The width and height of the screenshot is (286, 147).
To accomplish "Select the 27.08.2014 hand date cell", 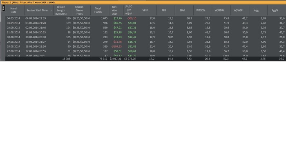I will [13, 51].
